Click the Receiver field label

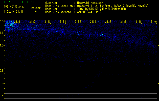[51, 9]
